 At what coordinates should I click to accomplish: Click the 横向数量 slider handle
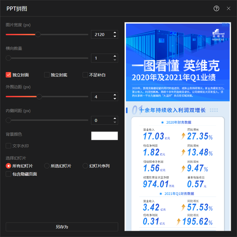coord(8,58)
